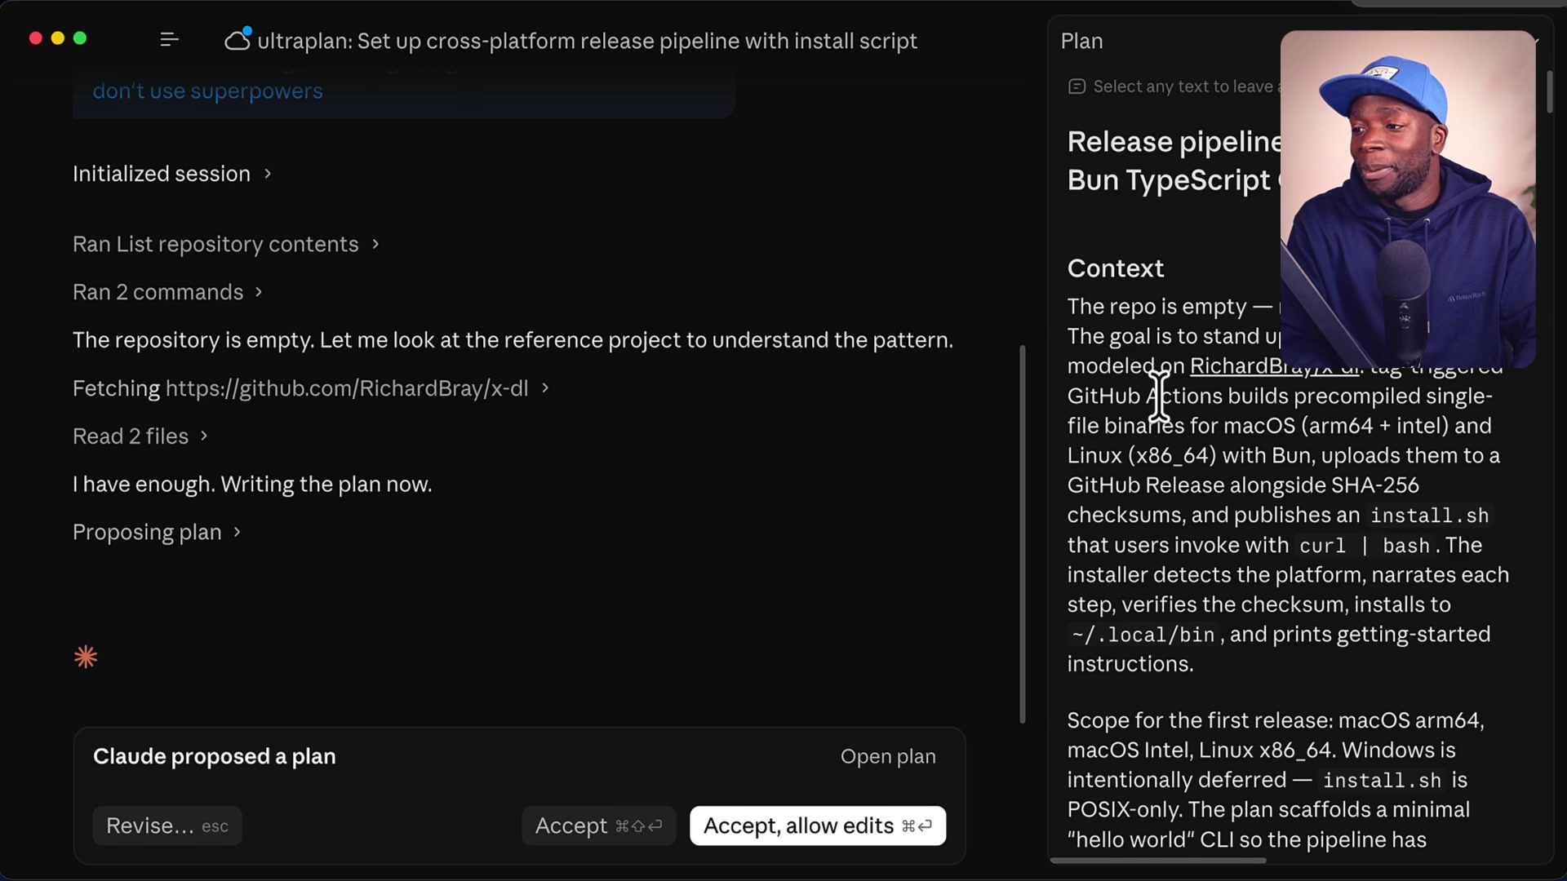Click the cloud status icon with blue dot

coord(237,38)
